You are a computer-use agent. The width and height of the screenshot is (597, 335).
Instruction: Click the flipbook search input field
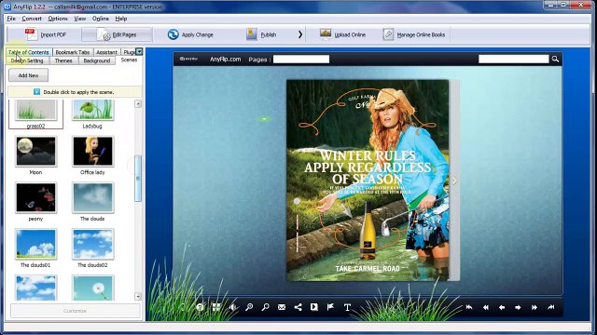[x=513, y=59]
